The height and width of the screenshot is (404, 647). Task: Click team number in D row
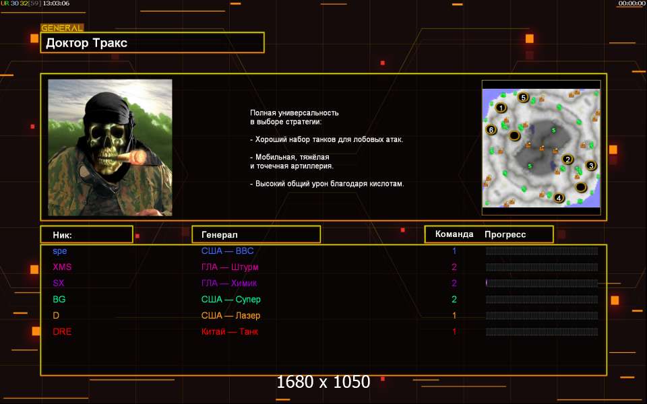[x=454, y=315]
